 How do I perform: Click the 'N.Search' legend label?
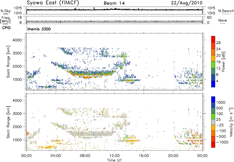tap(226, 11)
